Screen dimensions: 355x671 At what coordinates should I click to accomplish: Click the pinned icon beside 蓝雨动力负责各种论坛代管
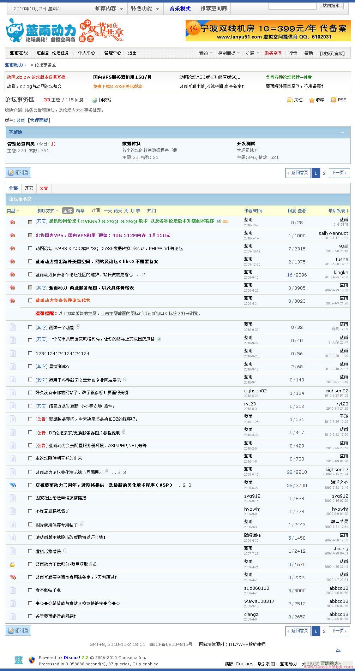pos(12,301)
